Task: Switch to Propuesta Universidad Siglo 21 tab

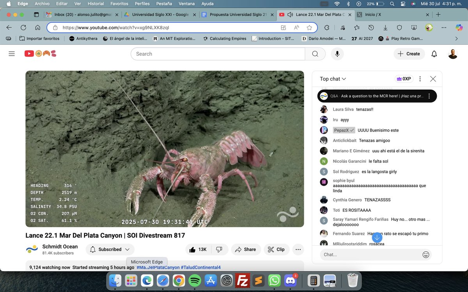Action: click(236, 14)
